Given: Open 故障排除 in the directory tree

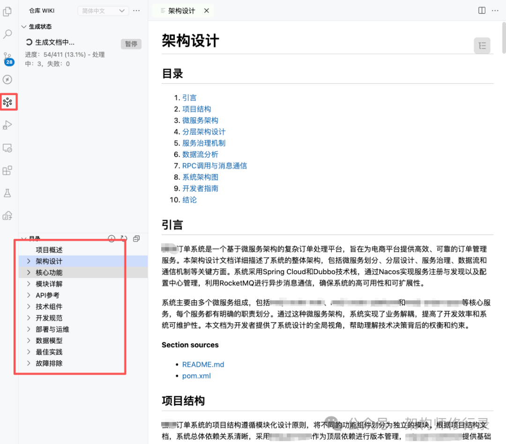Looking at the screenshot, I should (49, 363).
